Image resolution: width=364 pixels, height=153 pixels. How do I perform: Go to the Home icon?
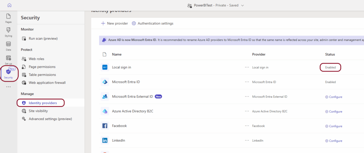10,5
